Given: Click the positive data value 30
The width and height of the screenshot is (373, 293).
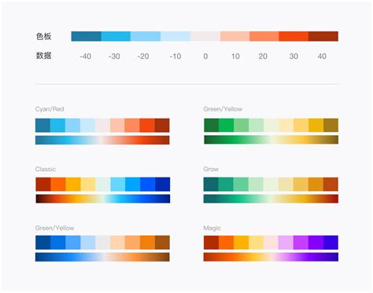Looking at the screenshot, I should pos(294,57).
